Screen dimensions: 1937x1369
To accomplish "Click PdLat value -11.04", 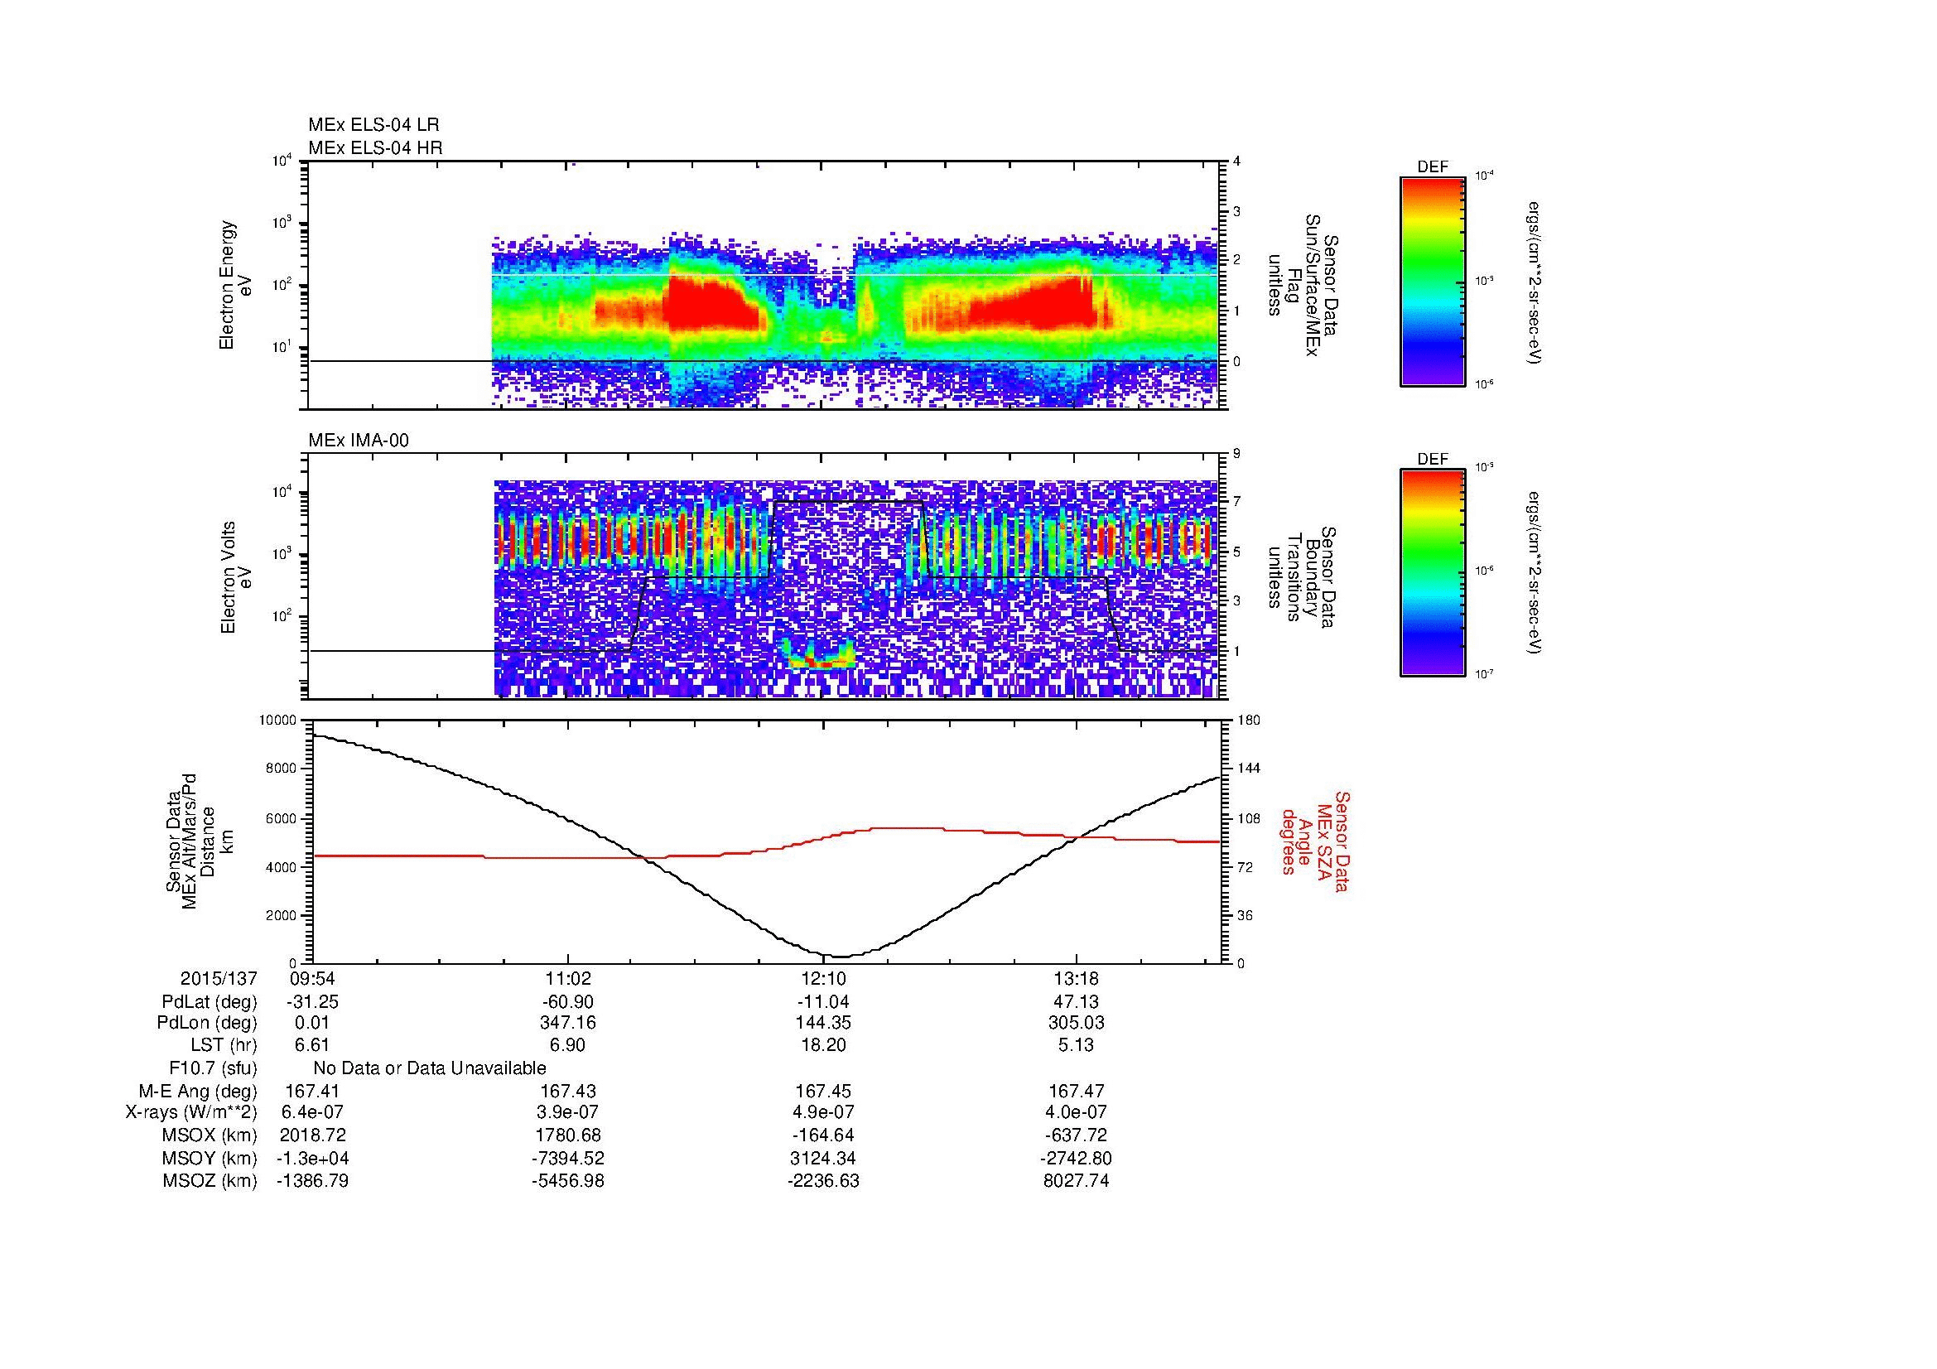I will point(822,1002).
